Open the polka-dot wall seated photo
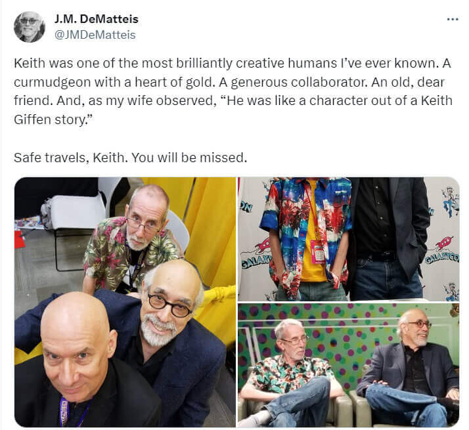The width and height of the screenshot is (469, 430). tap(348, 365)
